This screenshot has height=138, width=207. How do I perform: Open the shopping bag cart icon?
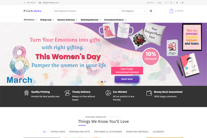pos(171,11)
